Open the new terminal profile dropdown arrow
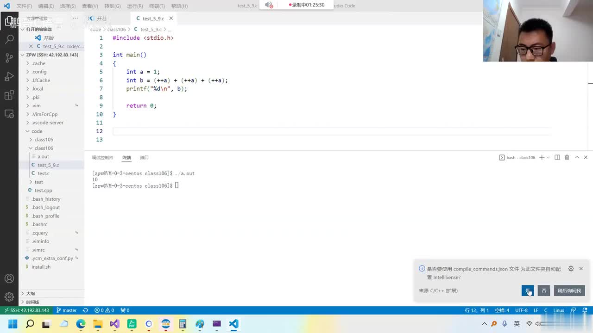This screenshot has height=333, width=593. [x=549, y=157]
